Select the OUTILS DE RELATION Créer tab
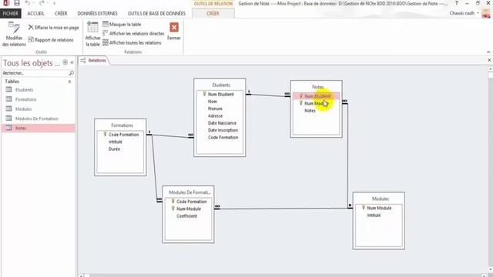 pos(213,14)
